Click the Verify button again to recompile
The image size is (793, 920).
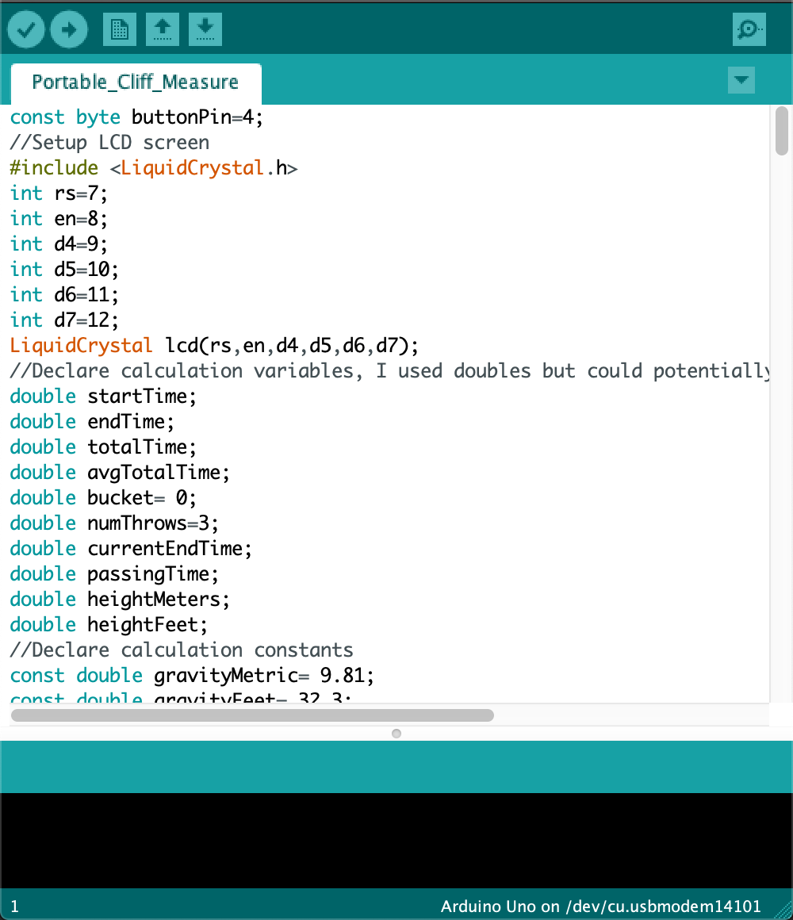25,29
